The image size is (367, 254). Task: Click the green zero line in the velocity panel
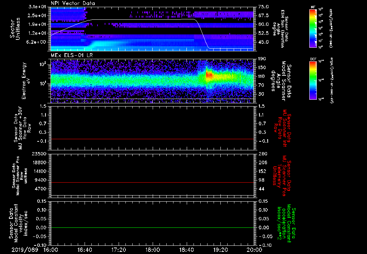pos(152,227)
